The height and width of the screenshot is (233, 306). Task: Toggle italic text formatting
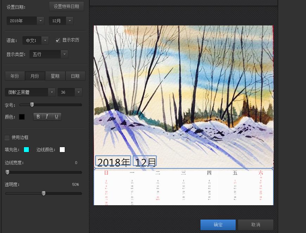47,116
